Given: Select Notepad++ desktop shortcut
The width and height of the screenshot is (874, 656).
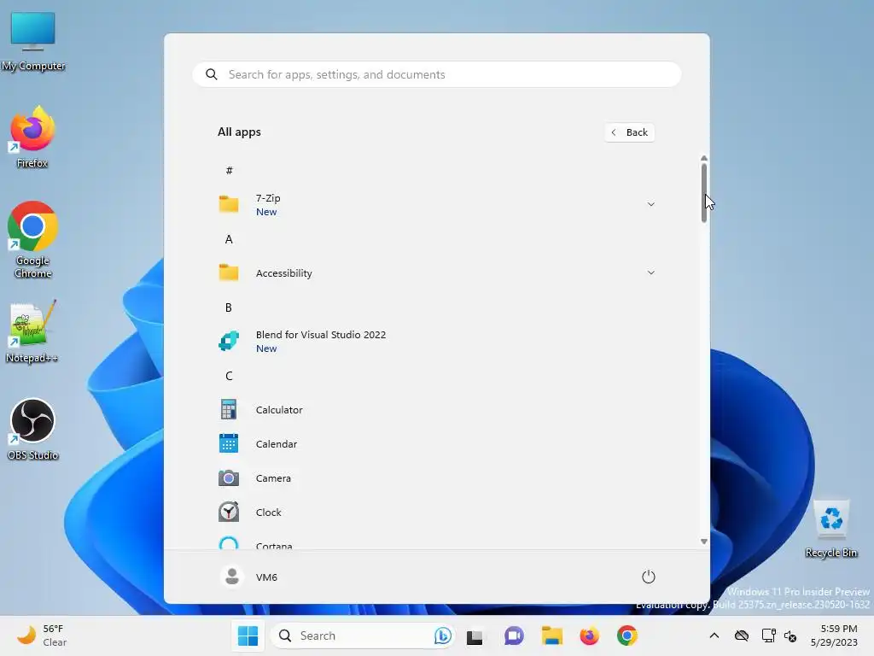Looking at the screenshot, I should click(x=32, y=331).
